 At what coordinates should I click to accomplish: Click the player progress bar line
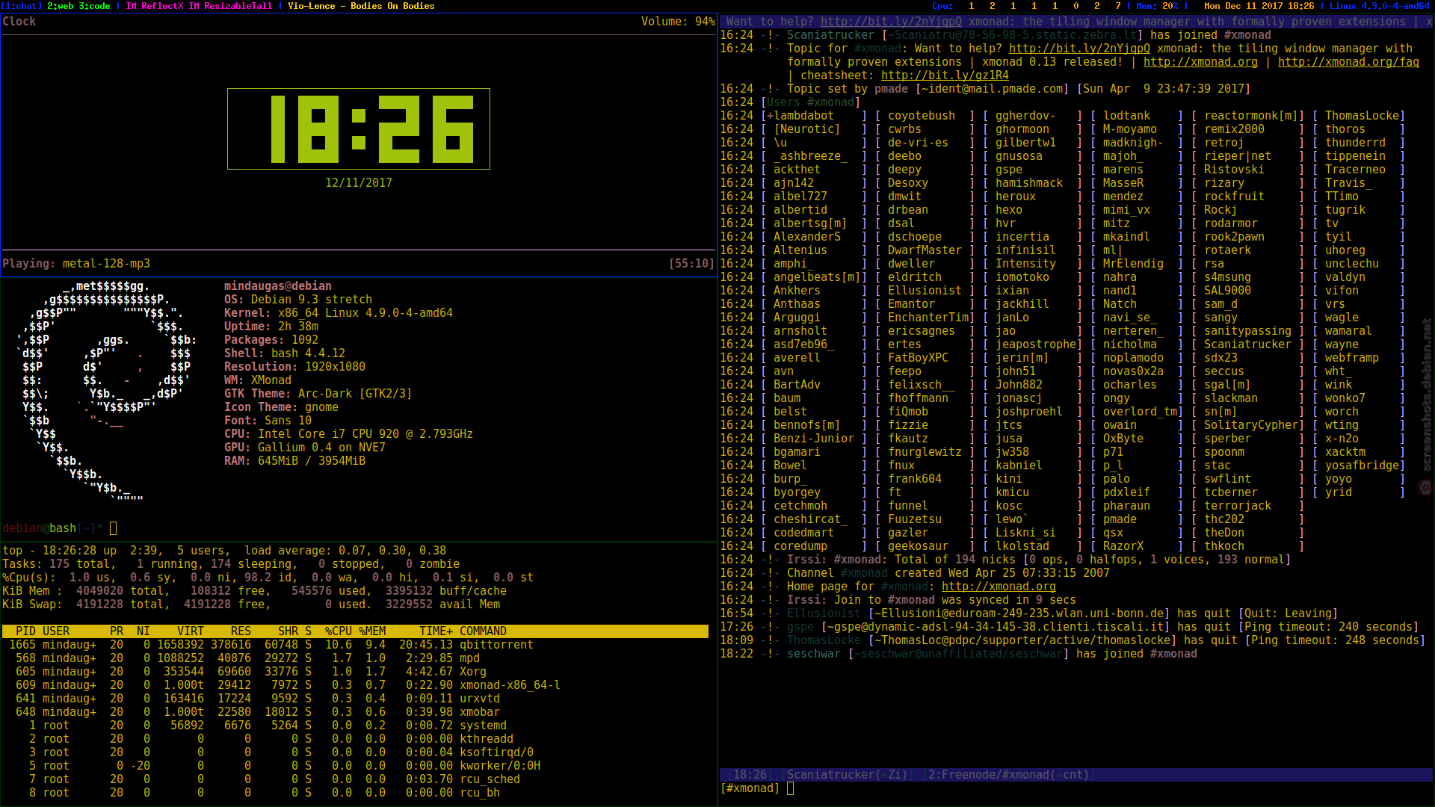tap(359, 250)
